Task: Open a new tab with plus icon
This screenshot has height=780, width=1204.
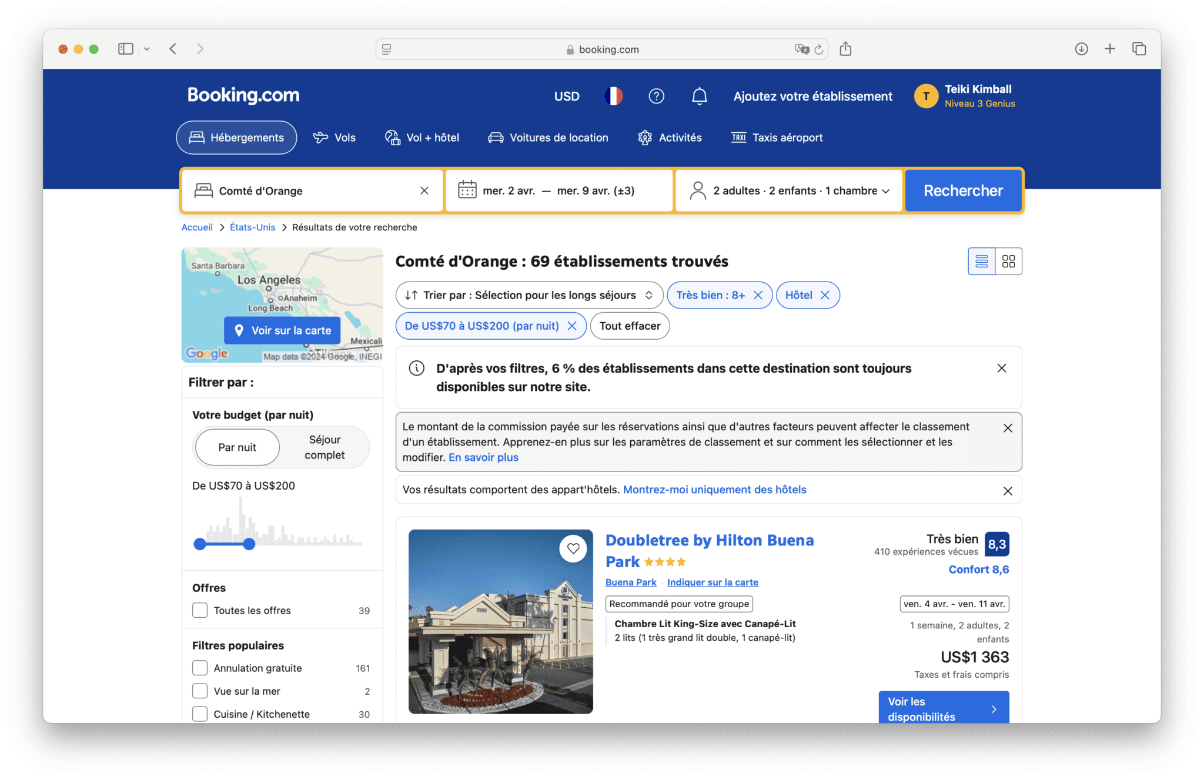Action: pyautogui.click(x=1109, y=49)
